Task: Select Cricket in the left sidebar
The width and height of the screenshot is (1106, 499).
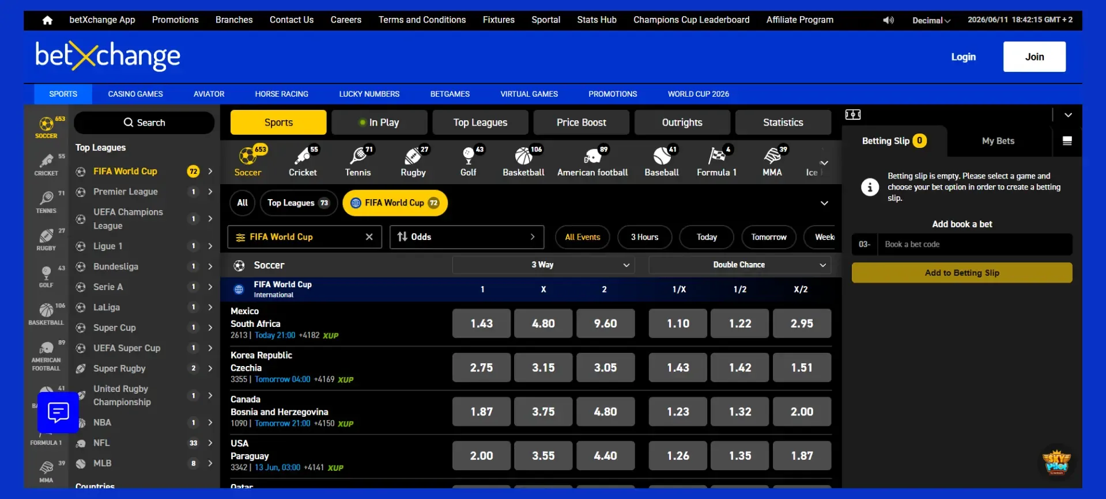Action: 46,165
